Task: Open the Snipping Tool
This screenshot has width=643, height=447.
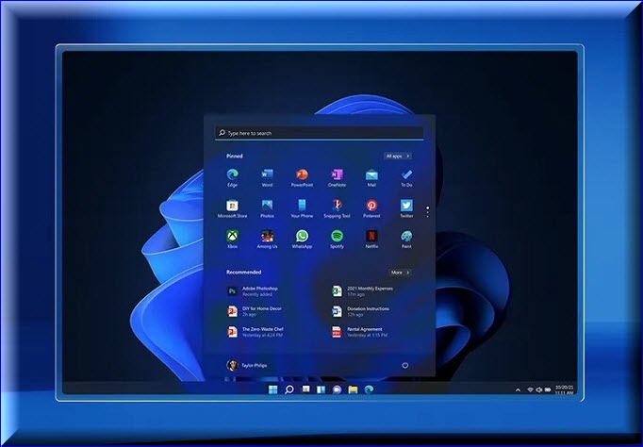Action: tap(337, 208)
